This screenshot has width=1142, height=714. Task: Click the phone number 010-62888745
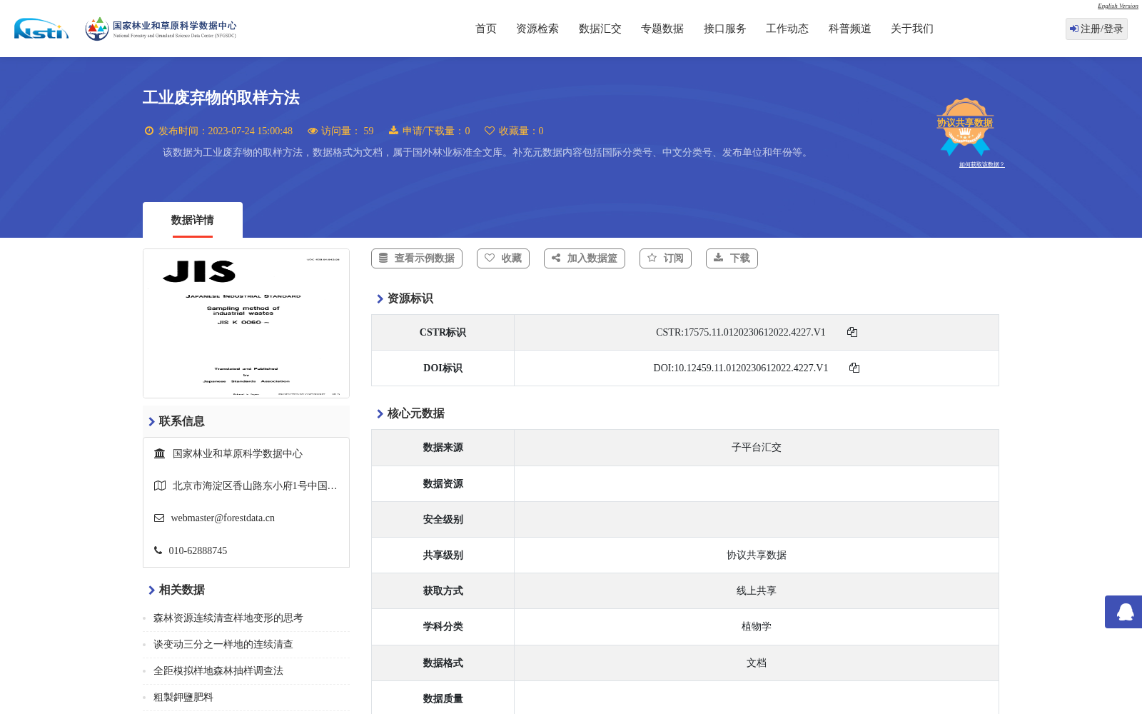[x=198, y=550]
